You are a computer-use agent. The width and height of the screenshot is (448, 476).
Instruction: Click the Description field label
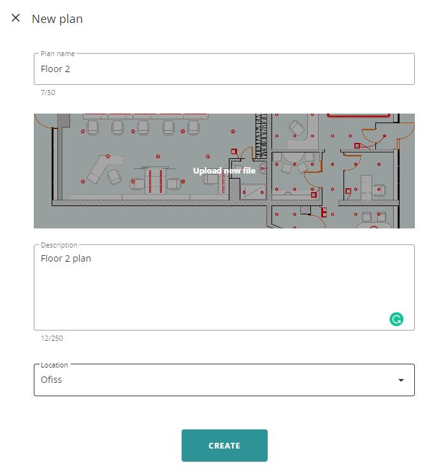tap(59, 245)
